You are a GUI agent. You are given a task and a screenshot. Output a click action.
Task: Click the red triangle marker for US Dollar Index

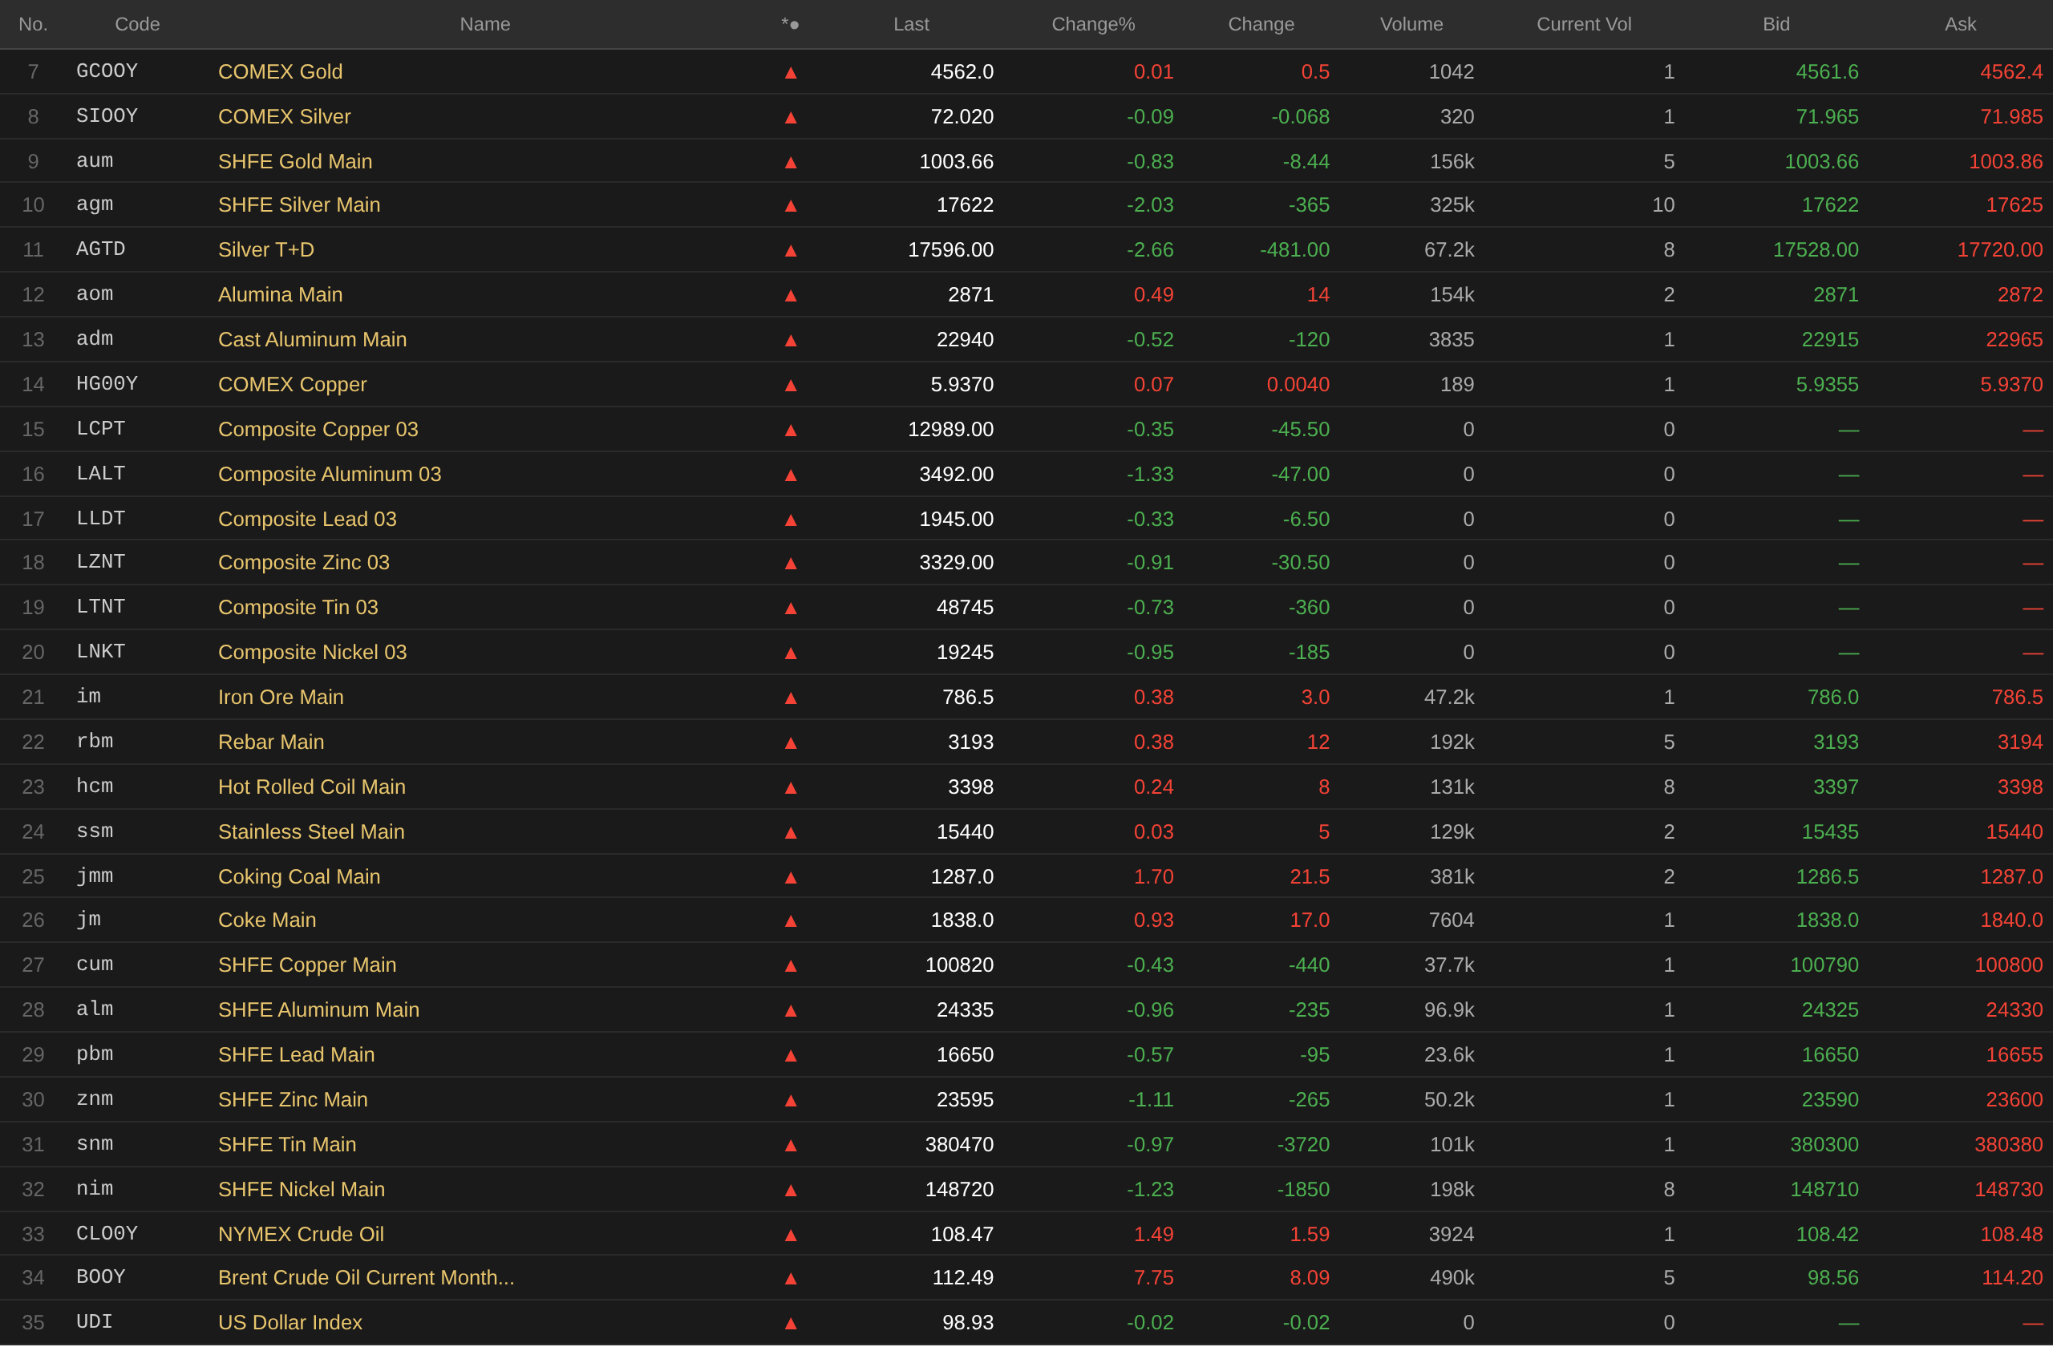coord(790,1324)
